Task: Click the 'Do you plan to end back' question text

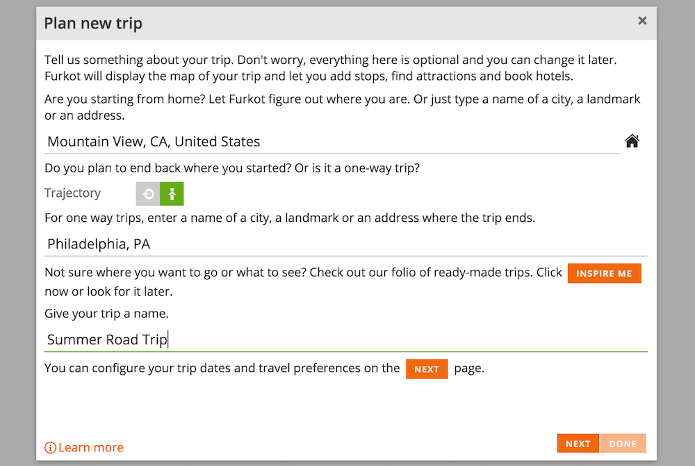Action: [232, 168]
